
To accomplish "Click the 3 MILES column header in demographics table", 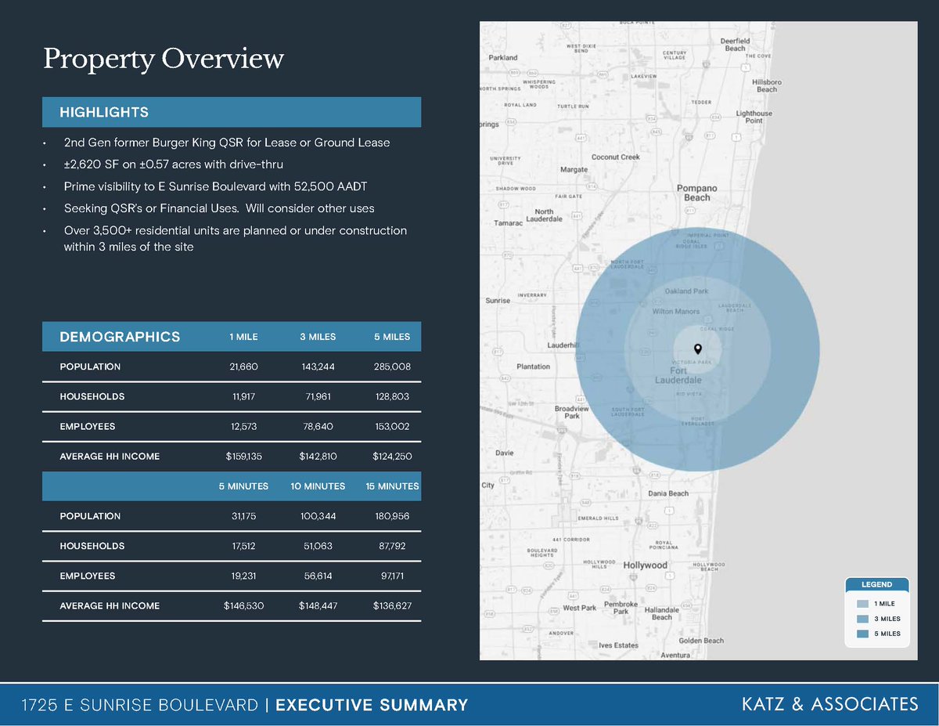I will pyautogui.click(x=318, y=337).
